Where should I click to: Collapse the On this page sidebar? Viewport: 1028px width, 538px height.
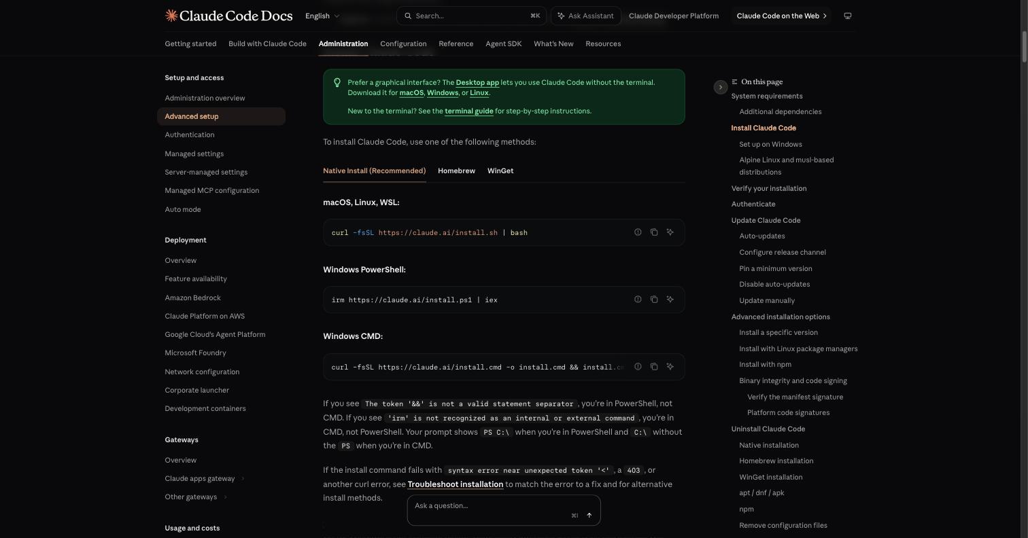(721, 87)
